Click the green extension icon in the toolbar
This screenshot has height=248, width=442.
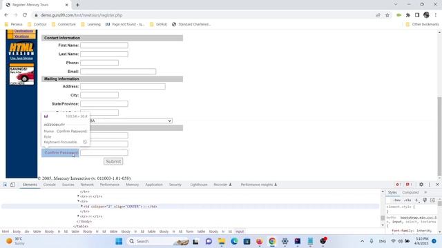(x=398, y=15)
